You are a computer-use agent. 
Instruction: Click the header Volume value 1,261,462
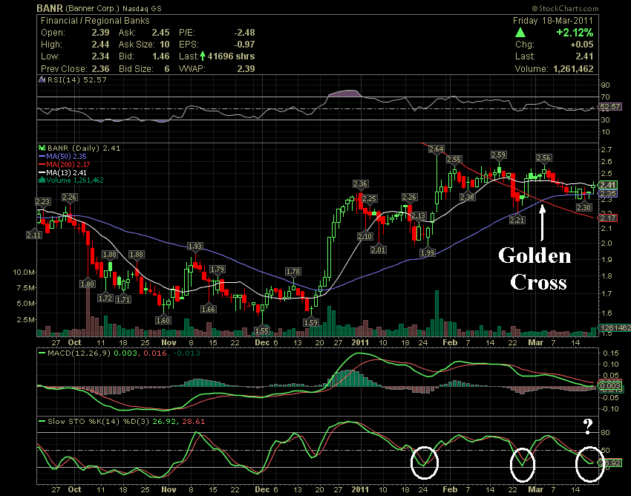[x=573, y=69]
